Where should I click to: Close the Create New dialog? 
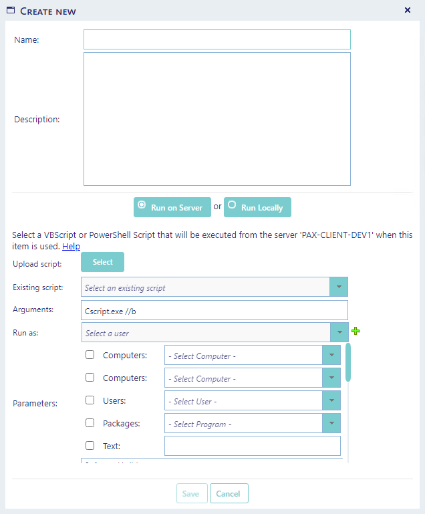pos(408,10)
